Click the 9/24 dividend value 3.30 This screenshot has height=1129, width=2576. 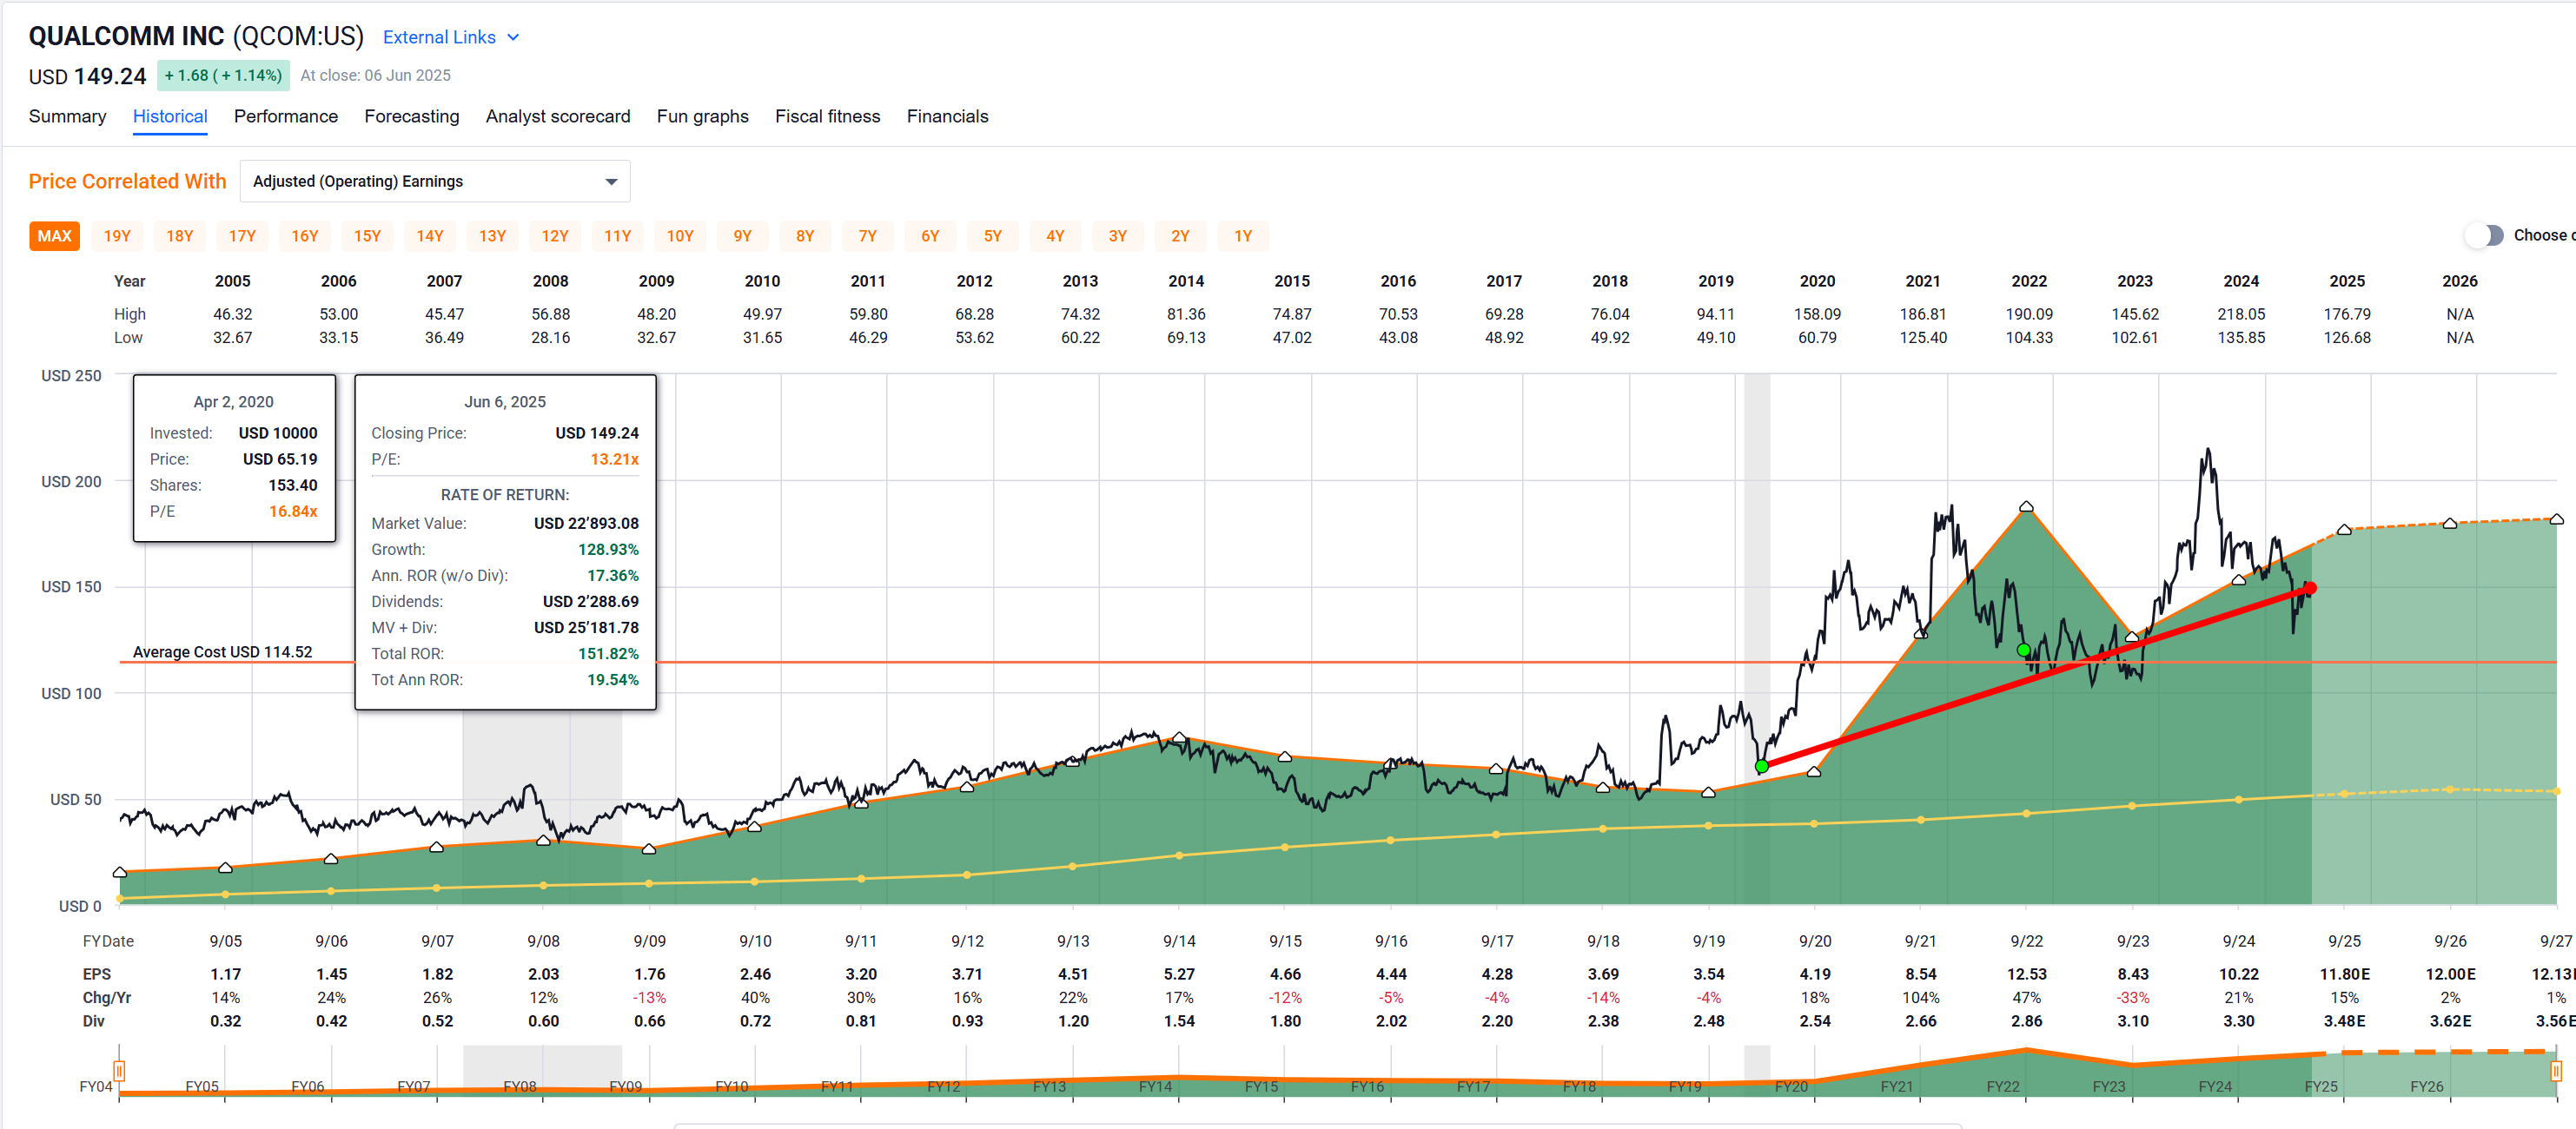2238,1021
